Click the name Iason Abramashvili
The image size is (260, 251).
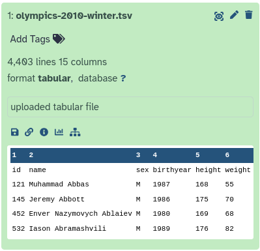(68, 228)
